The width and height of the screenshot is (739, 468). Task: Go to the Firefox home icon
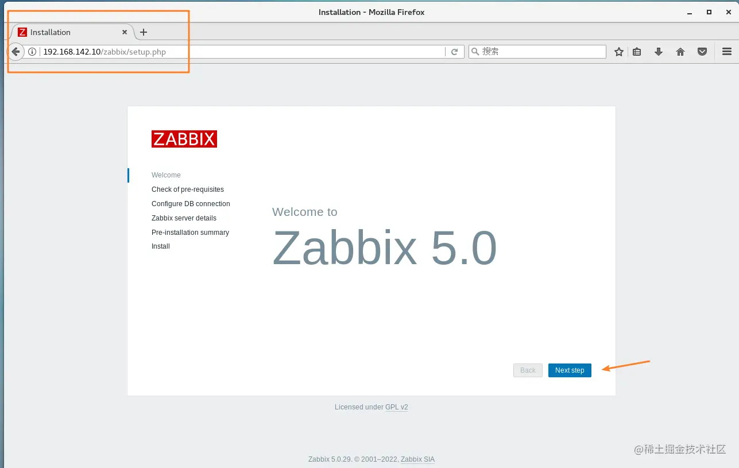tap(680, 52)
